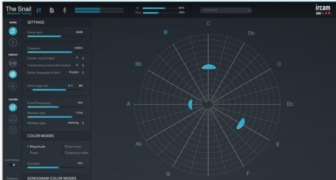Click the 17ms window size value
This screenshot has width=336, height=180.
click(79, 113)
